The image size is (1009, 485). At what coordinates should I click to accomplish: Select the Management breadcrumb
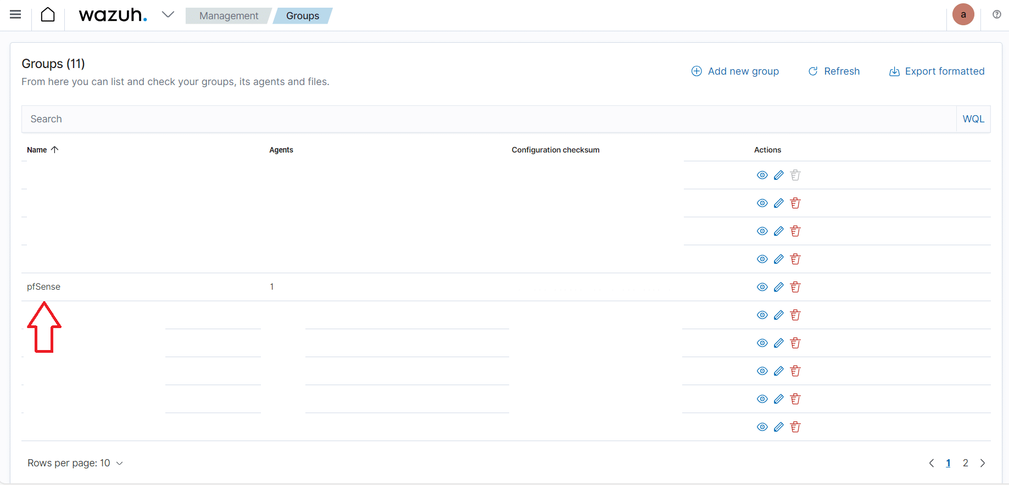228,16
